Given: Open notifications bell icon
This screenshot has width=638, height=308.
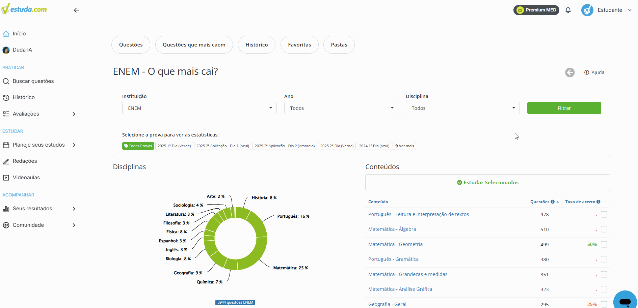Looking at the screenshot, I should coord(568,10).
